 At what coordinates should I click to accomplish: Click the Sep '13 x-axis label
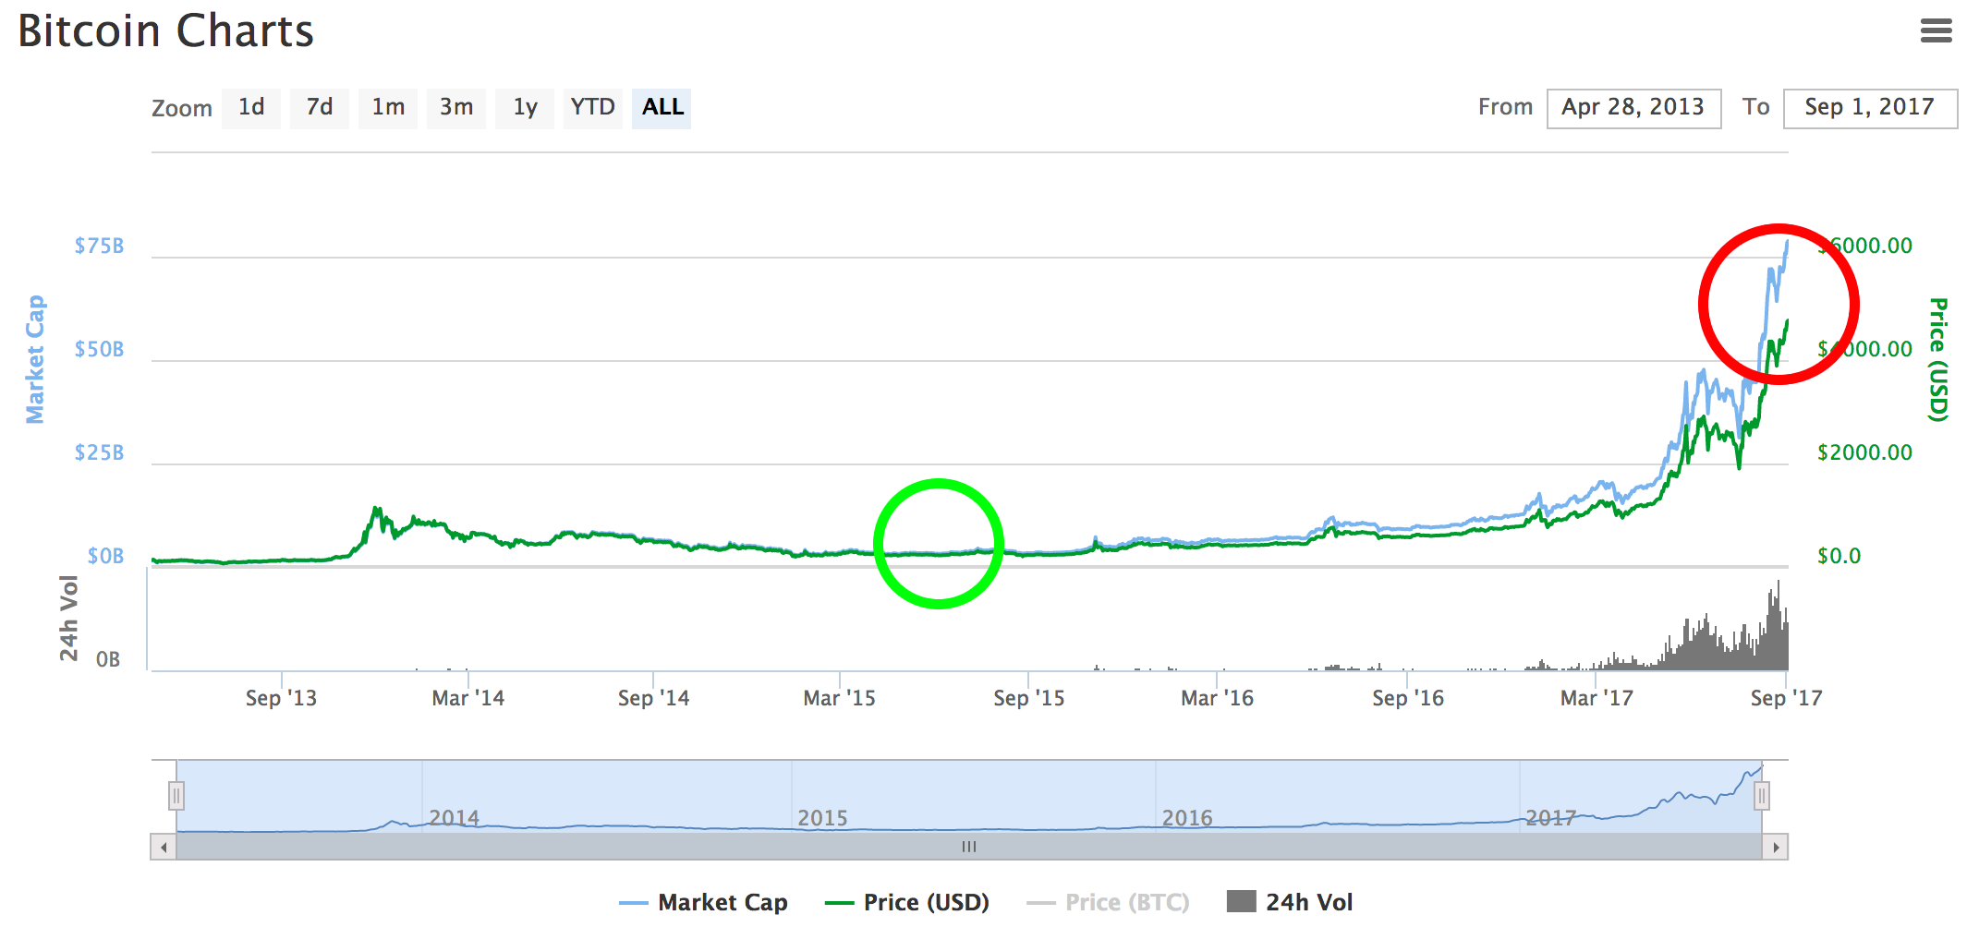(x=281, y=698)
